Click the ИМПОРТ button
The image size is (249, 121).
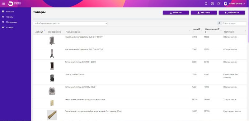[x=176, y=13]
